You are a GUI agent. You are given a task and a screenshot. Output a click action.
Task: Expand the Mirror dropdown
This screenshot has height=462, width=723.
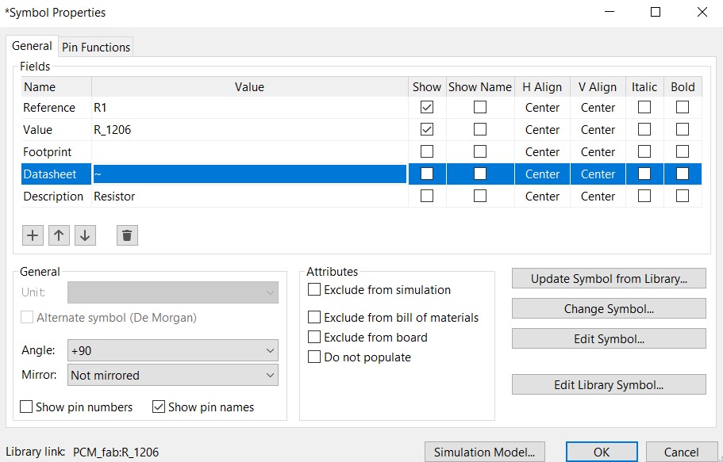173,376
